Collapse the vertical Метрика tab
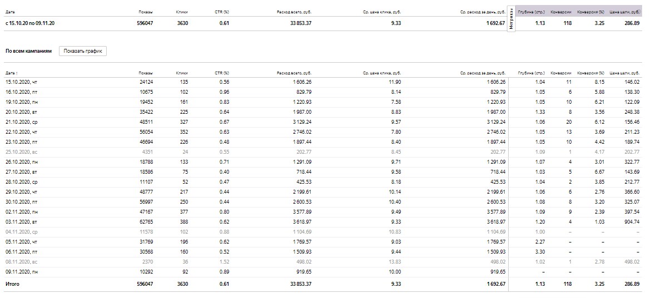This screenshot has height=298, width=656. coord(511,21)
